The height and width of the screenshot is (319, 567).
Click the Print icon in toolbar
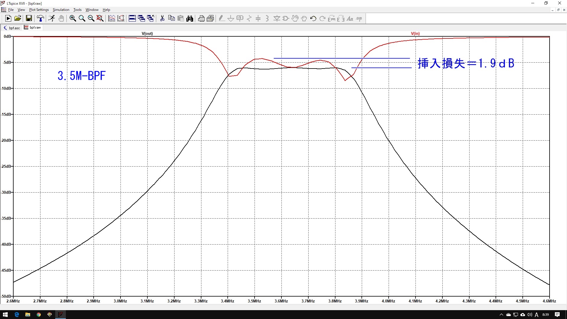coord(201,19)
